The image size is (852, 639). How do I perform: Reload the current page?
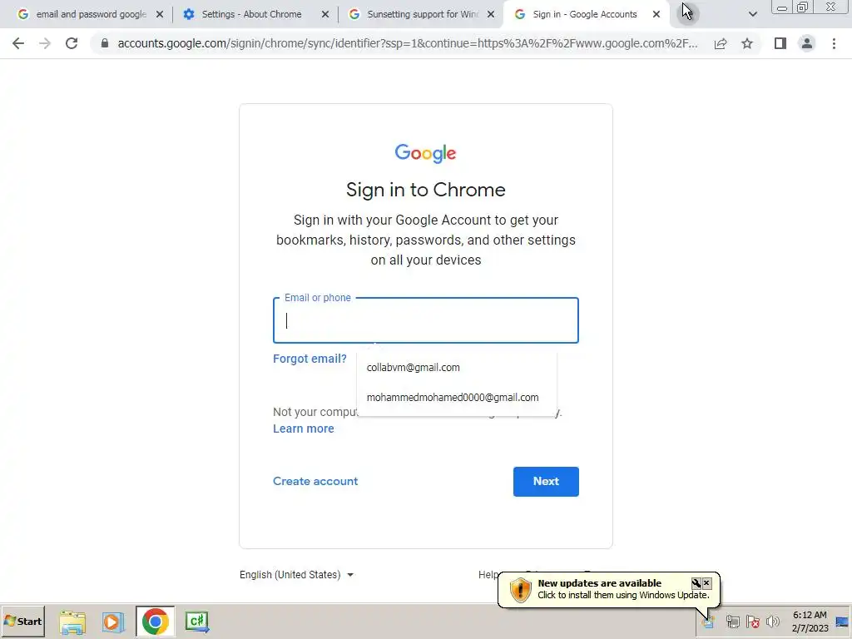tap(72, 43)
